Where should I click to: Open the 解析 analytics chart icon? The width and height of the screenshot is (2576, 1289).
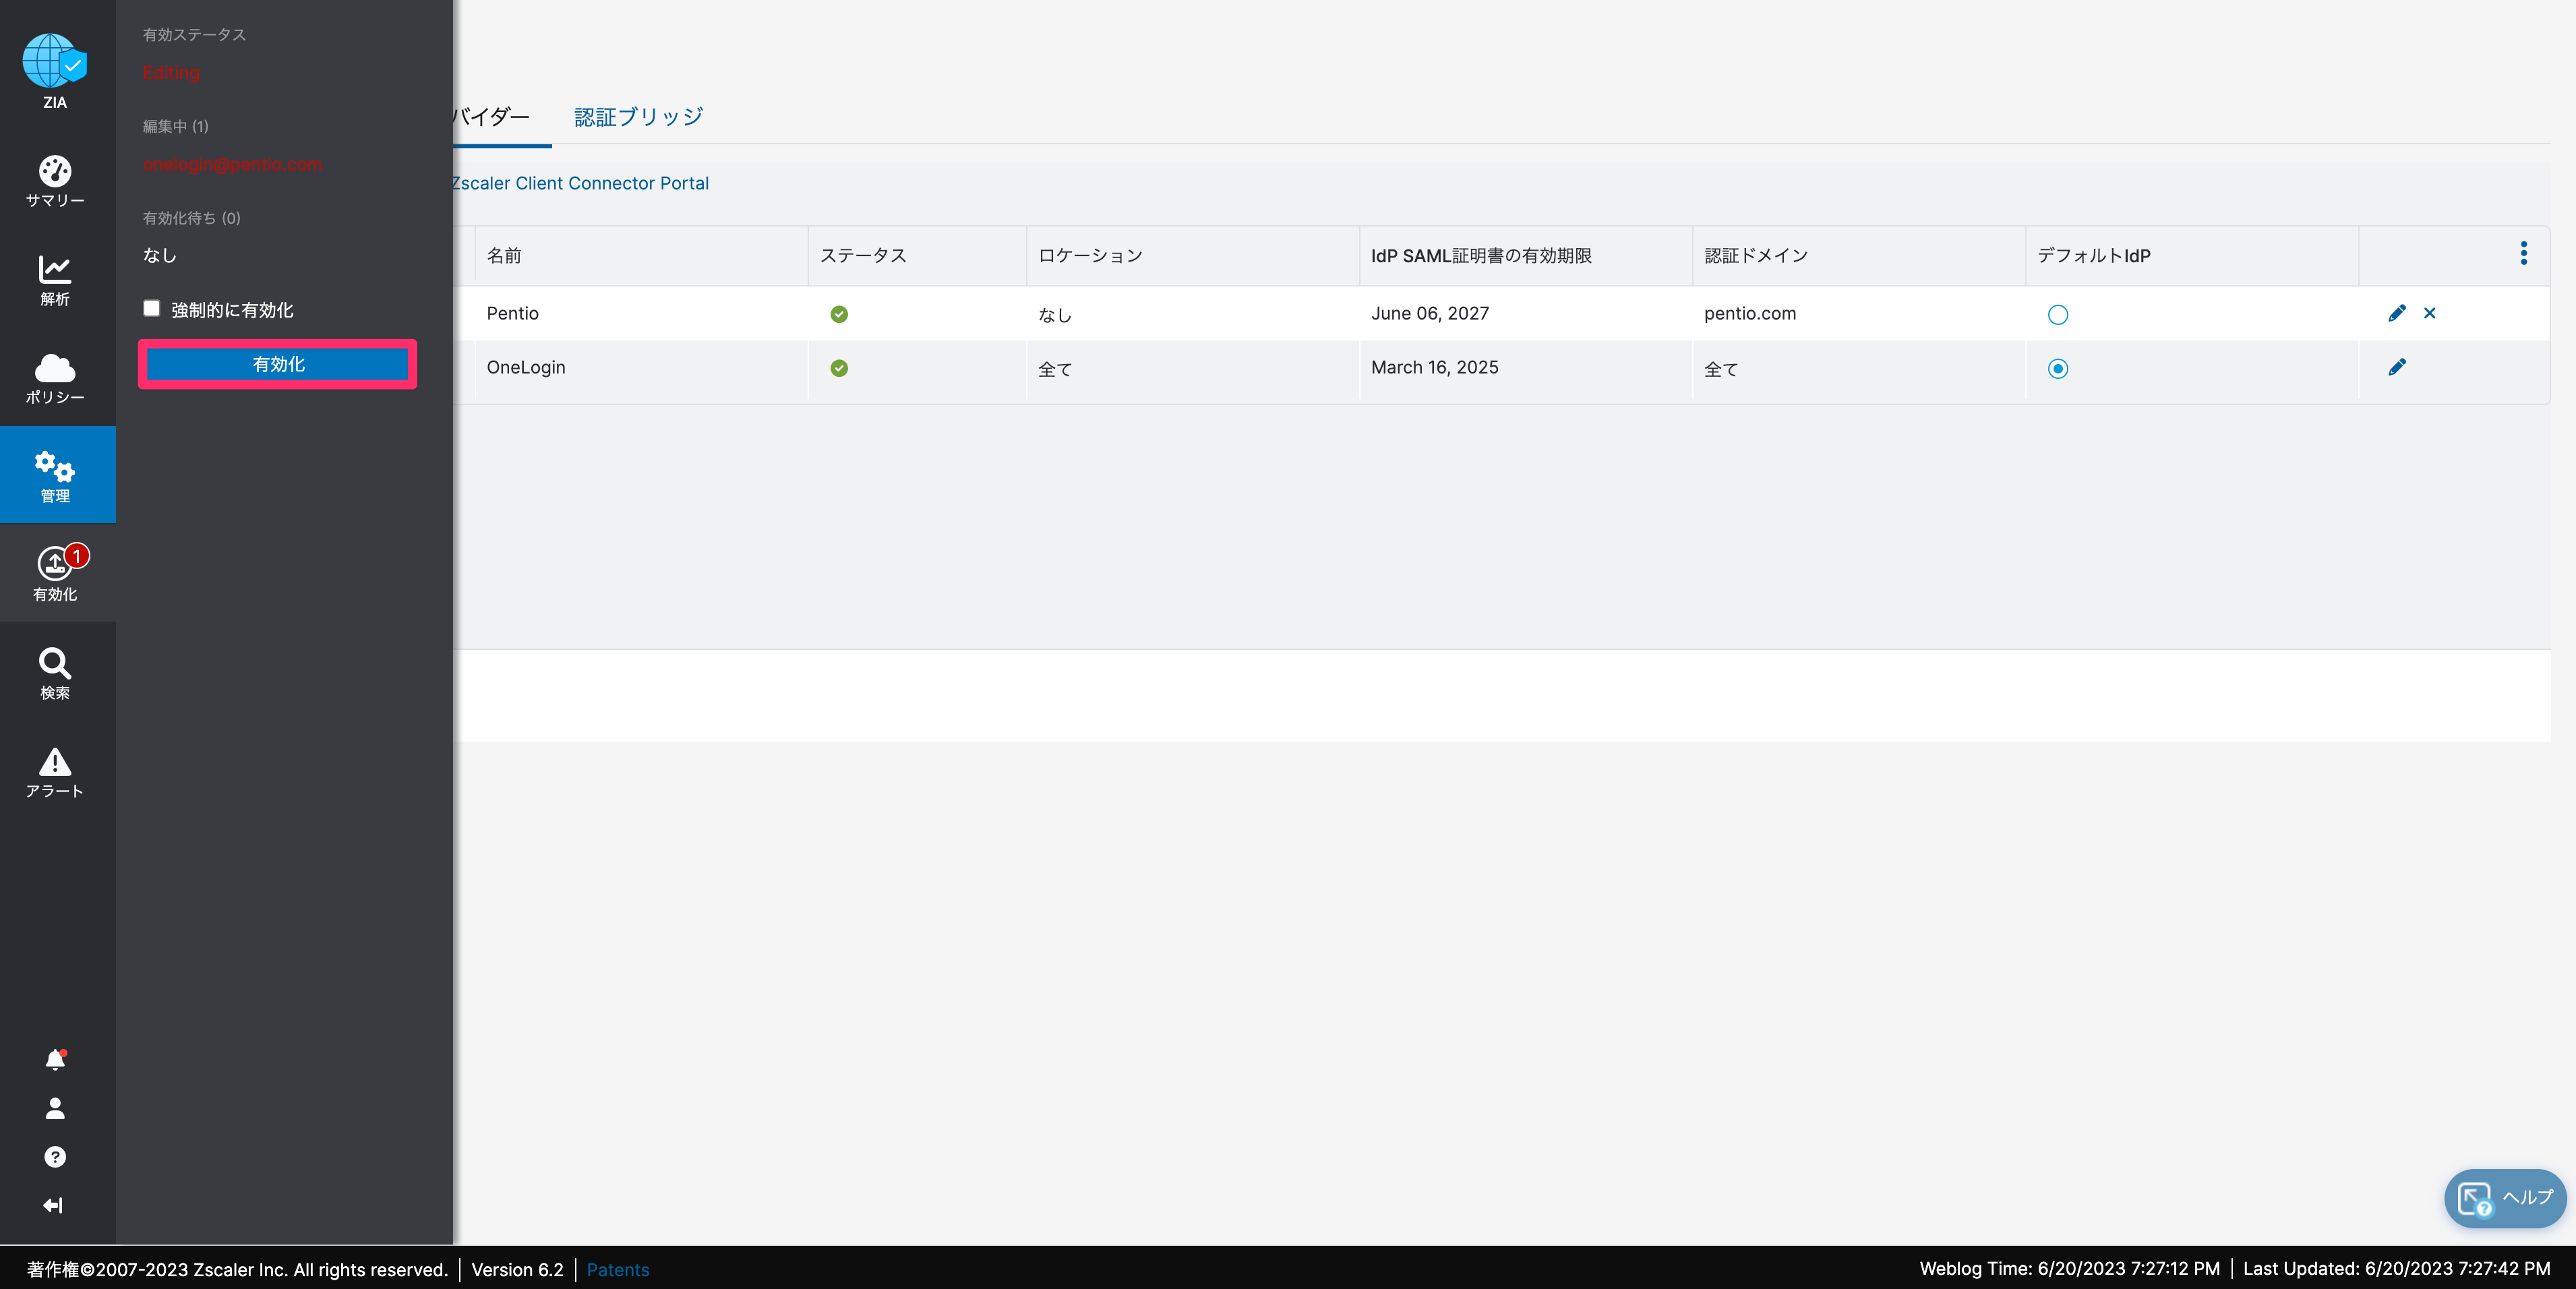[55, 269]
